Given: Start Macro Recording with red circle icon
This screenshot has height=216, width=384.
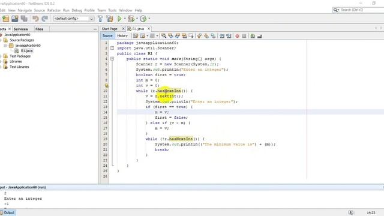Looking at the screenshot, I should coord(238,36).
